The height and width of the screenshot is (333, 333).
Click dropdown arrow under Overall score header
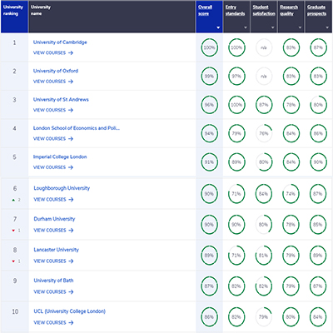coord(218,27)
